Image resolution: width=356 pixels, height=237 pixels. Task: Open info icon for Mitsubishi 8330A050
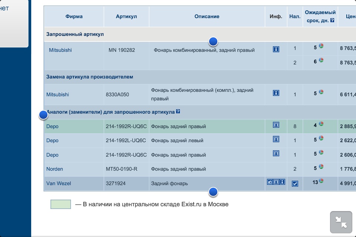(276, 93)
